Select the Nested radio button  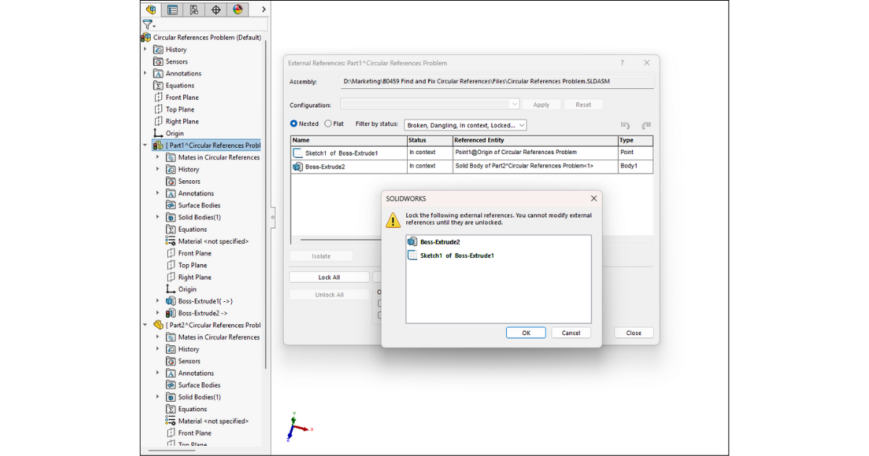pyautogui.click(x=294, y=124)
